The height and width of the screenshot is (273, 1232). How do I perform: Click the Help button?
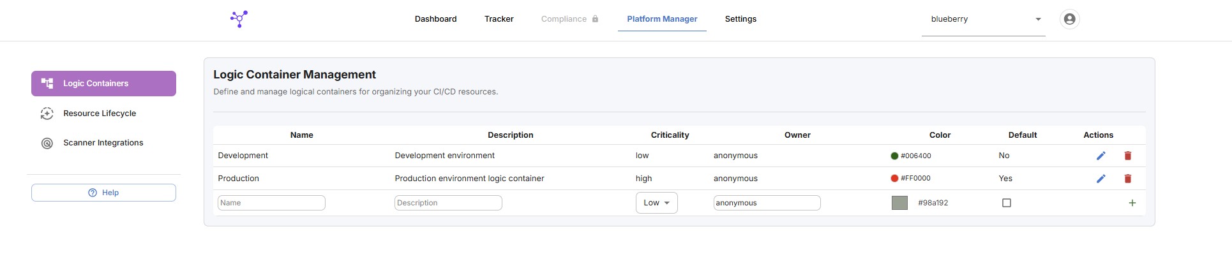click(103, 193)
